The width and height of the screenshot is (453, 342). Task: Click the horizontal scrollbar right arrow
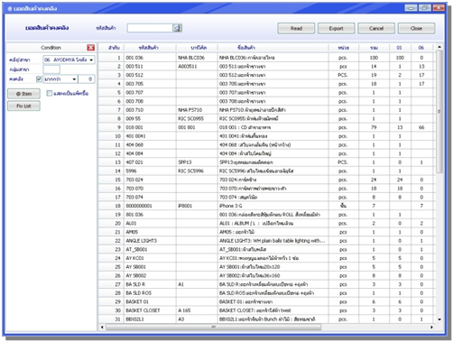click(x=431, y=327)
